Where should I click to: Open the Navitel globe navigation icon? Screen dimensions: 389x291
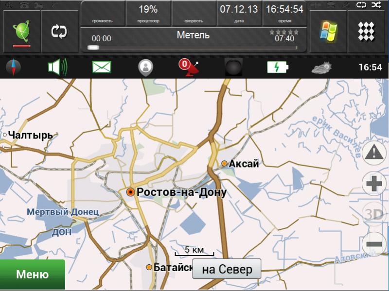[x=21, y=32]
